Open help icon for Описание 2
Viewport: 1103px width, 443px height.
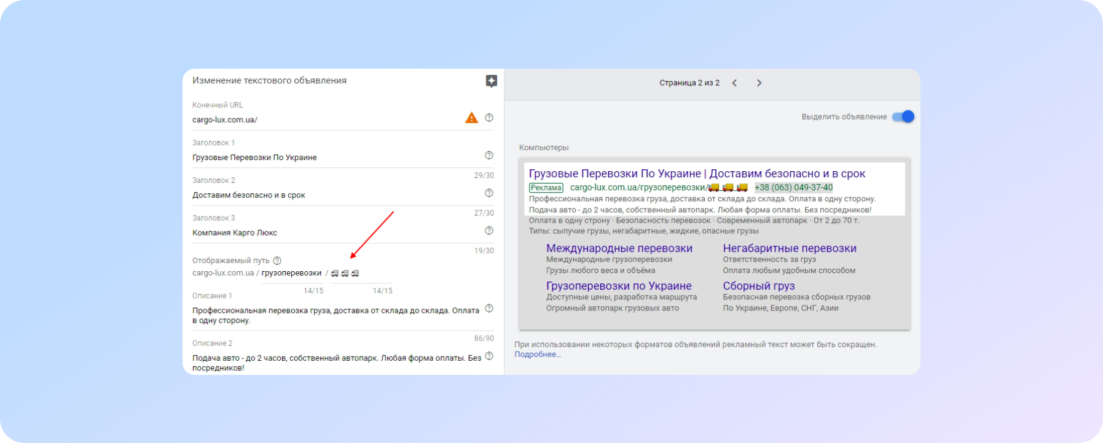pos(489,356)
